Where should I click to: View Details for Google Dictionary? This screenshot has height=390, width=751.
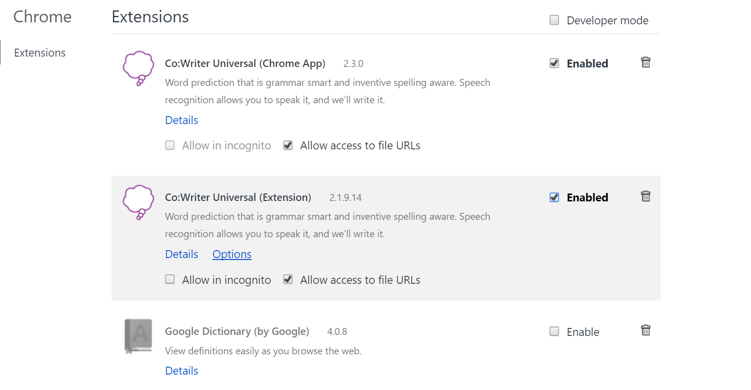coord(182,371)
